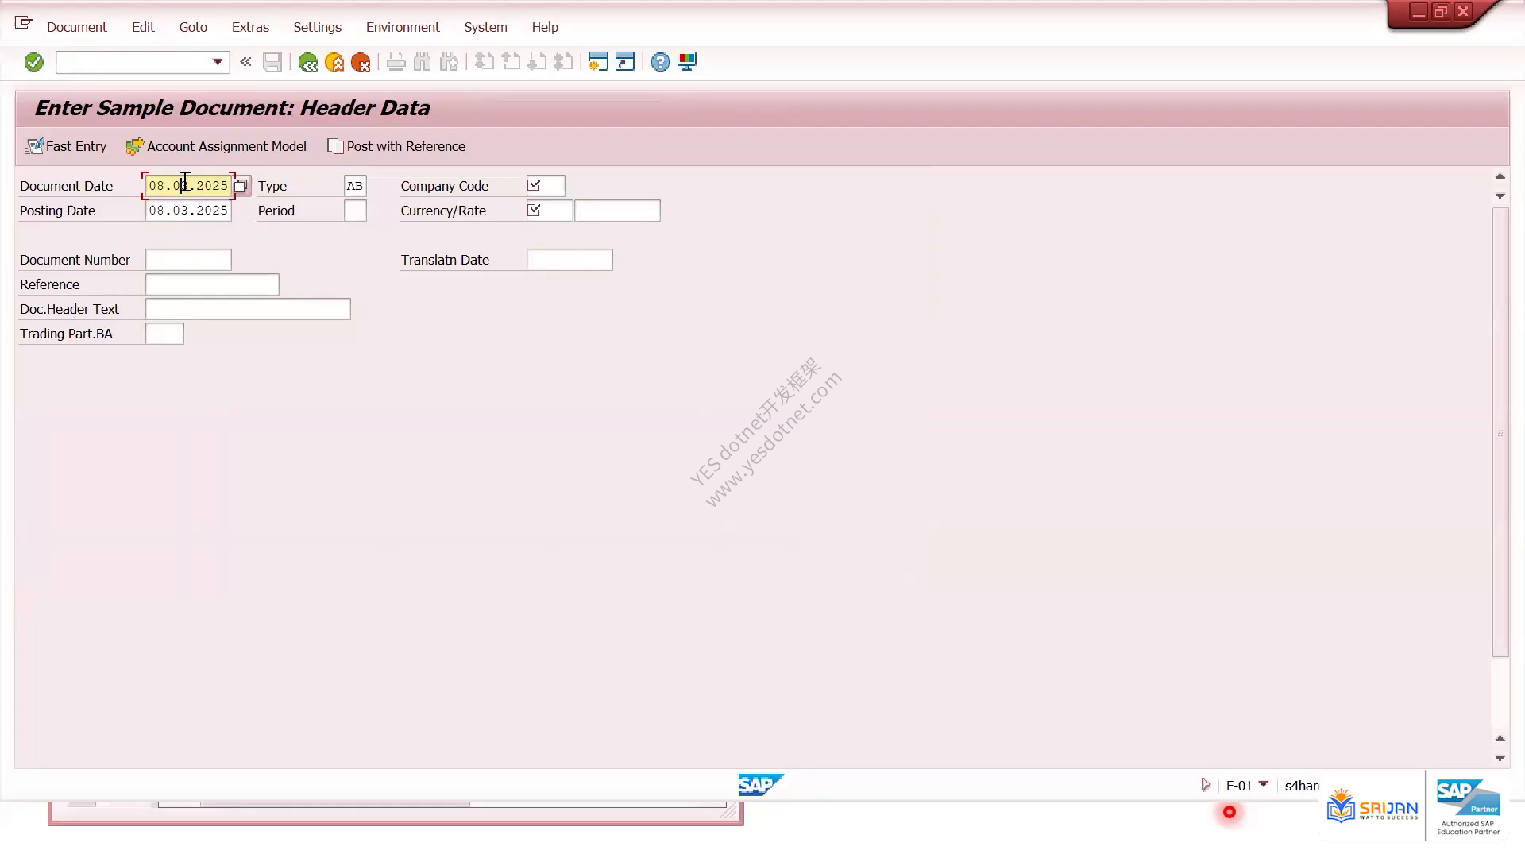Open the Environment menu
Image resolution: width=1525 pixels, height=858 pixels.
click(x=403, y=27)
